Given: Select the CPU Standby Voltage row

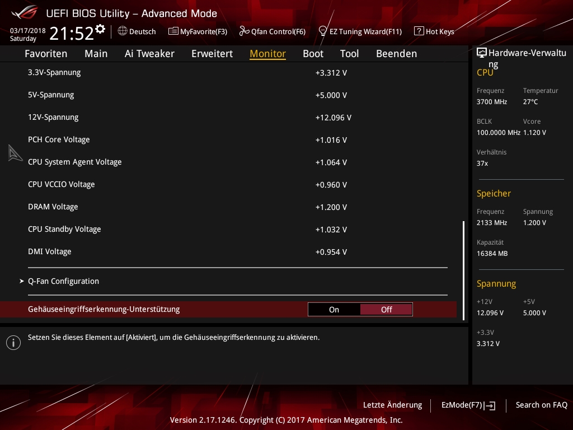Looking at the screenshot, I should 228,229.
